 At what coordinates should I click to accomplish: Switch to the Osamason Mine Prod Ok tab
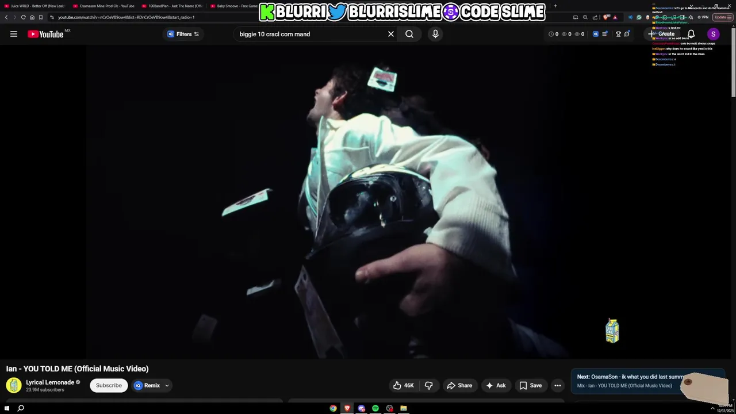tap(104, 6)
